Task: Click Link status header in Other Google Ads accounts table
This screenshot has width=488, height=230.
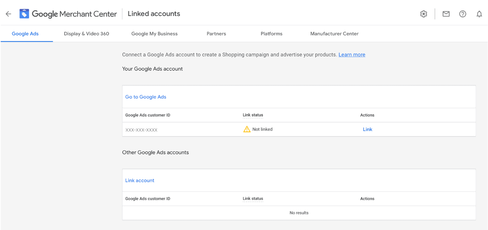Action: [x=253, y=198]
